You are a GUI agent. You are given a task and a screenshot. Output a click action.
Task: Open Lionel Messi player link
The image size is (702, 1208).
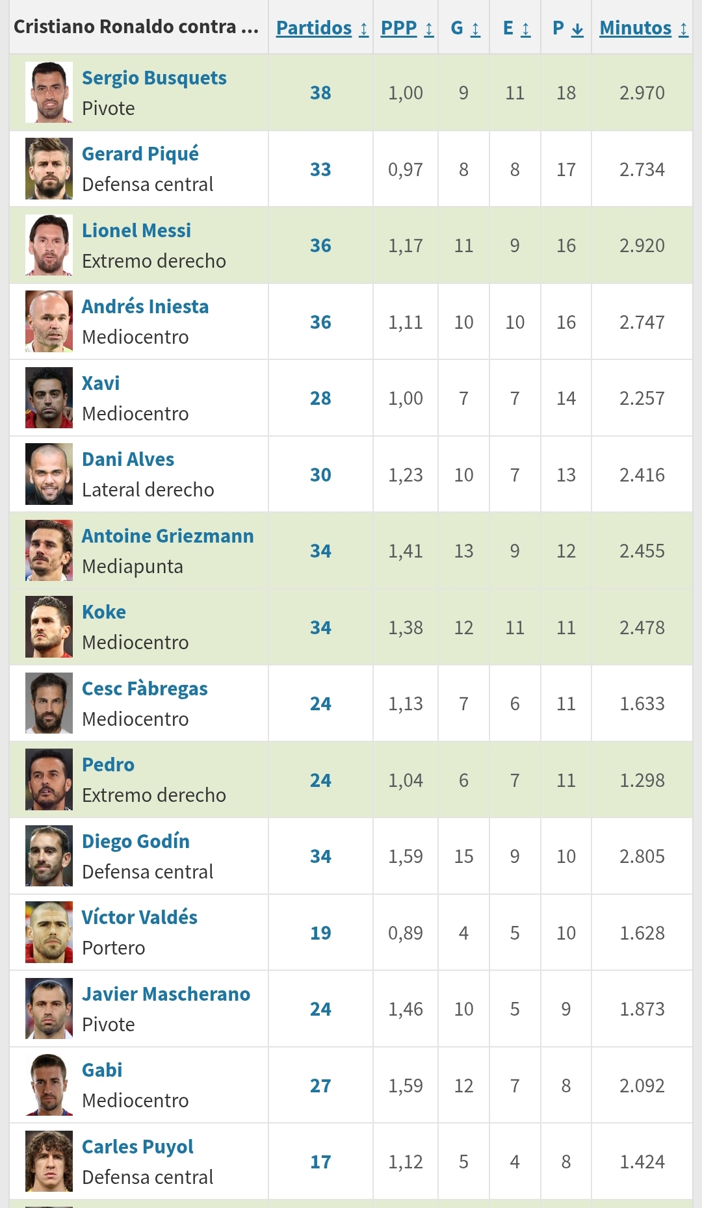pos(136,231)
